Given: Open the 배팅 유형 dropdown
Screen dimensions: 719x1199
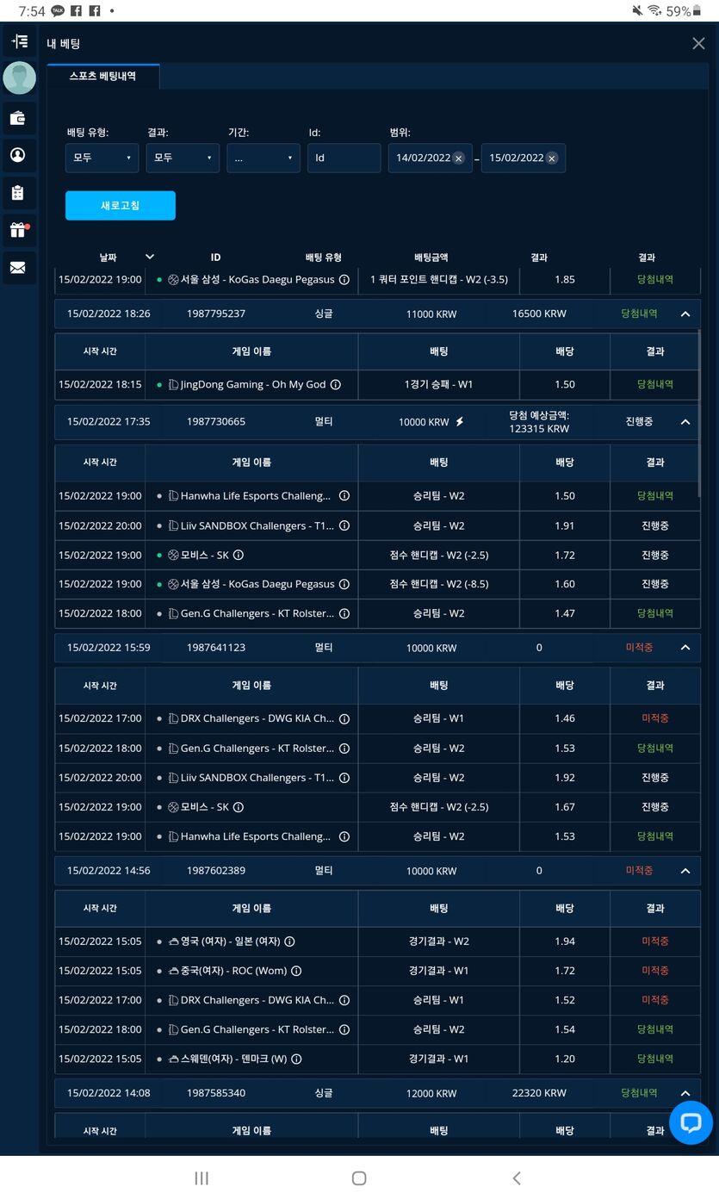Looking at the screenshot, I should tap(102, 158).
